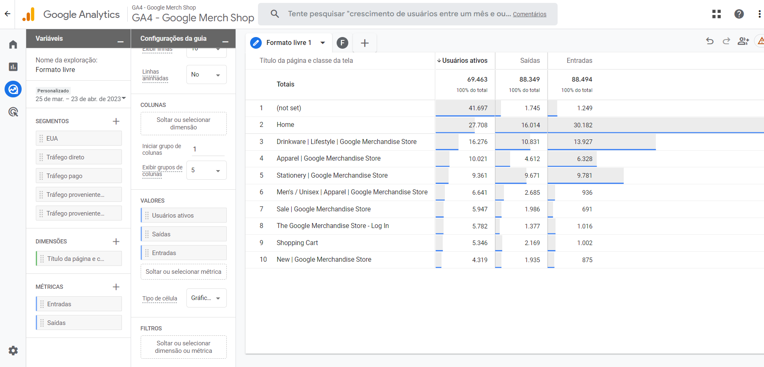
Task: Select Entradas in Métricas list
Action: pos(79,304)
